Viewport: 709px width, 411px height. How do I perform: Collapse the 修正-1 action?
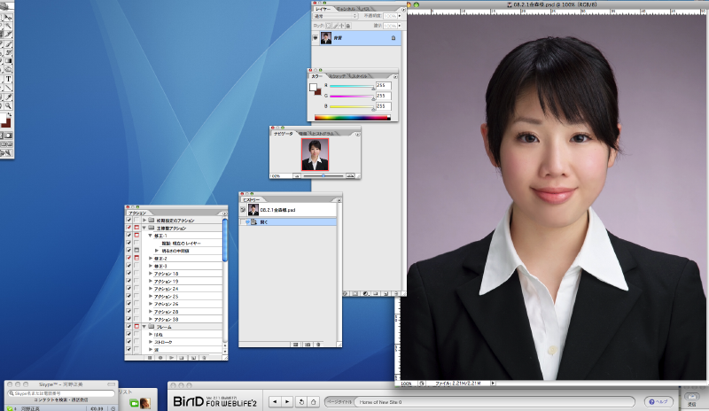pos(151,236)
